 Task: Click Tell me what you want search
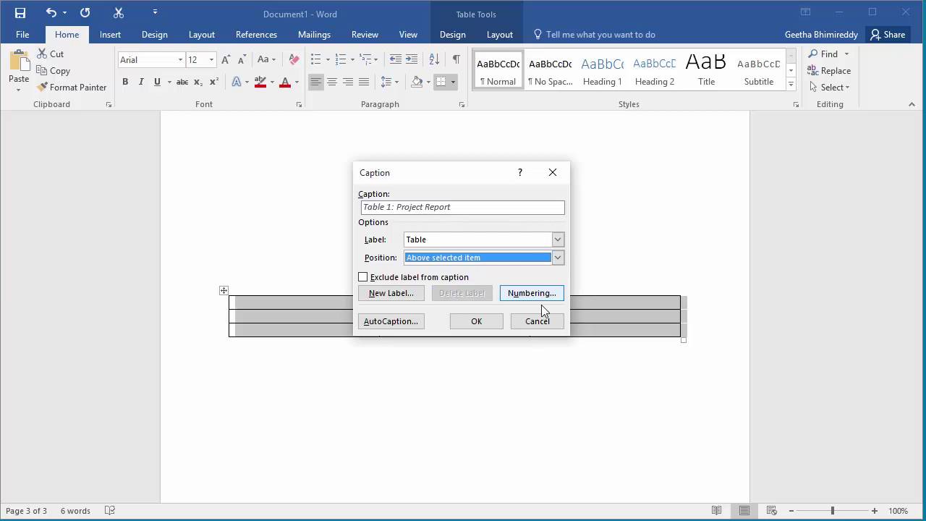[594, 35]
